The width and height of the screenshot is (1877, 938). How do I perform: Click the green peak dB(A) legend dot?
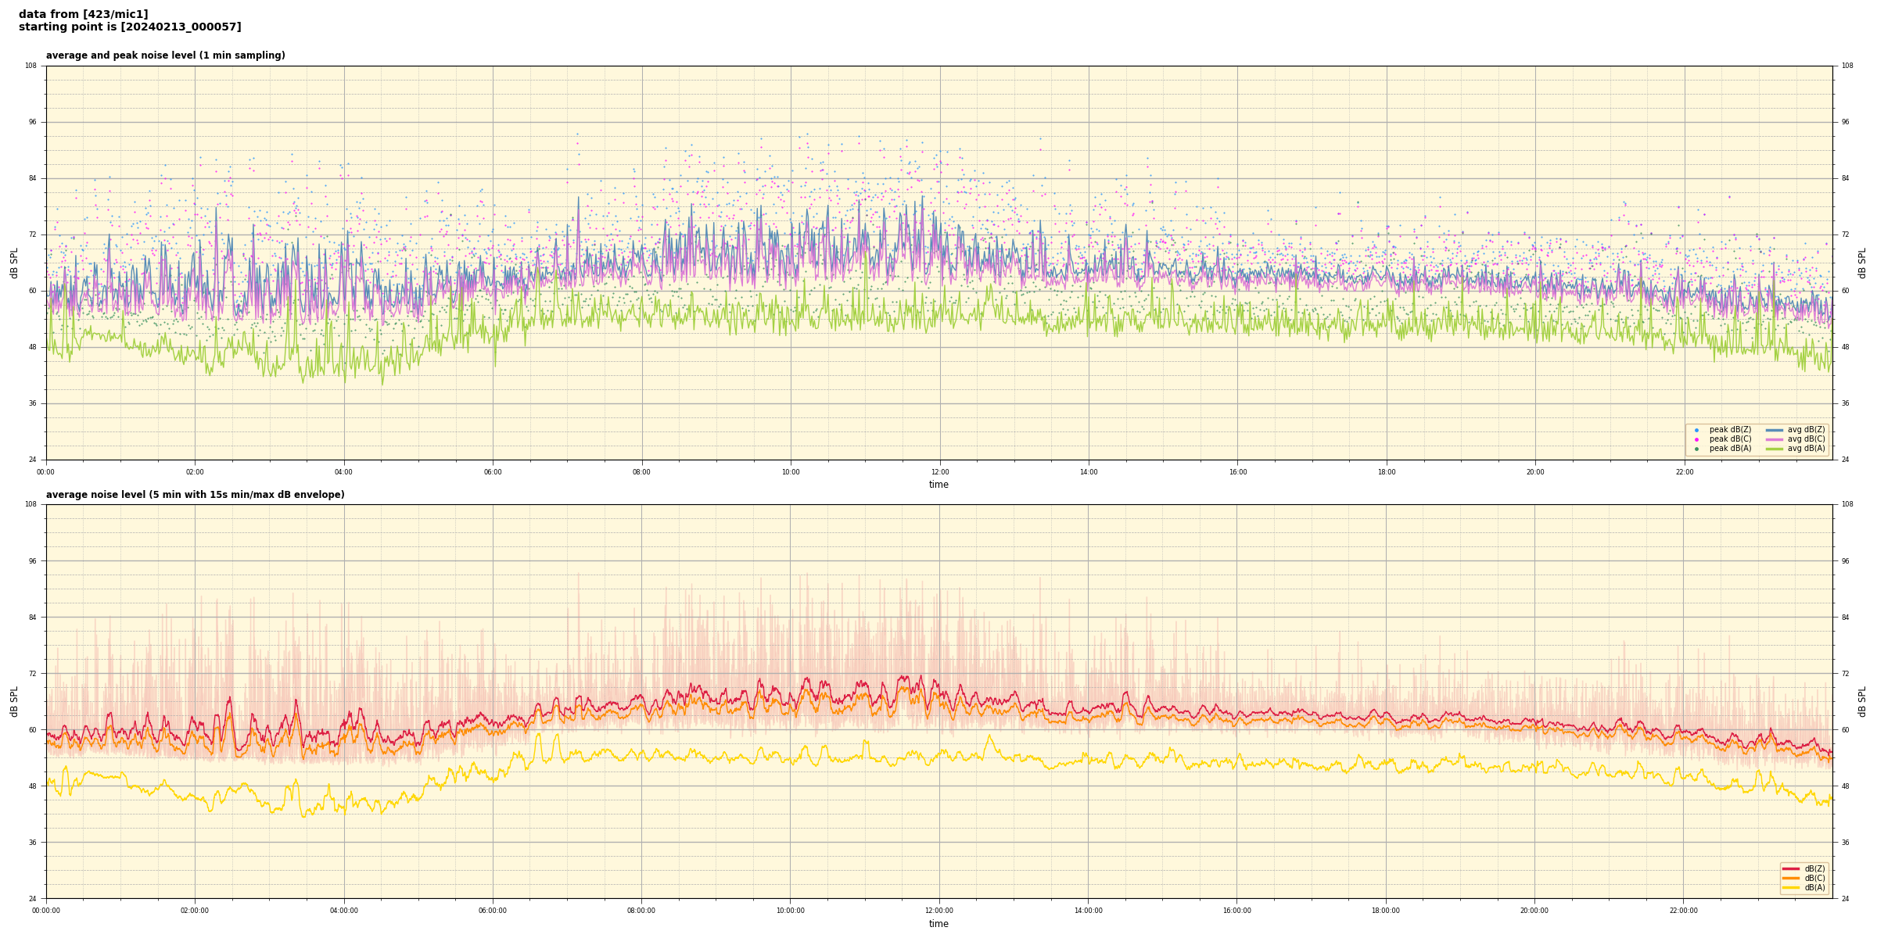tap(1696, 449)
